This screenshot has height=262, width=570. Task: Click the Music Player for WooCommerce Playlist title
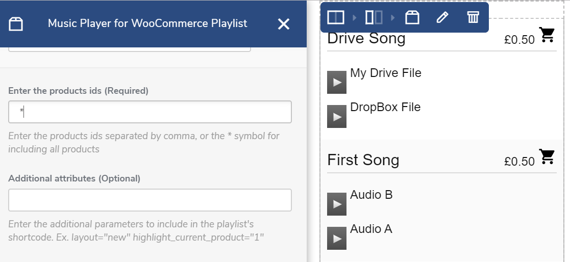tap(147, 23)
